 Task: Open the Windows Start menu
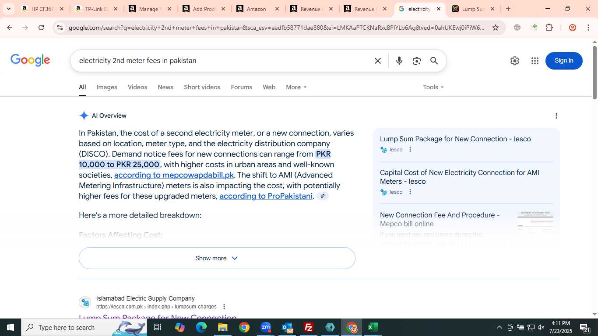10,327
